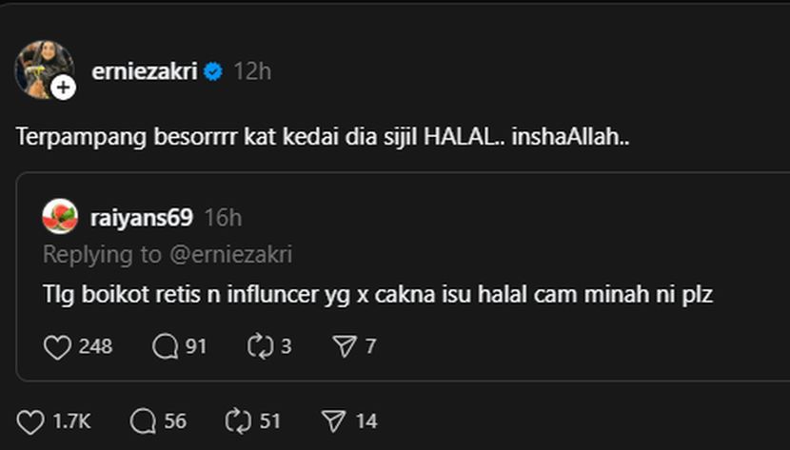Repost erniezakri's post using the arrows beside 51
Image resolution: width=790 pixels, height=450 pixels.
(236, 421)
